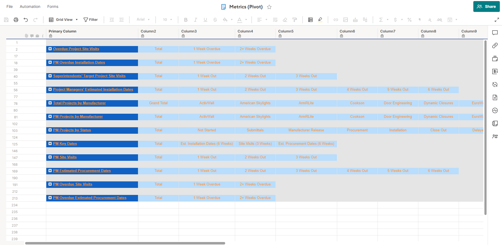Click the fill background color bucket
Viewport: 502px width, 245px height.
(225, 20)
